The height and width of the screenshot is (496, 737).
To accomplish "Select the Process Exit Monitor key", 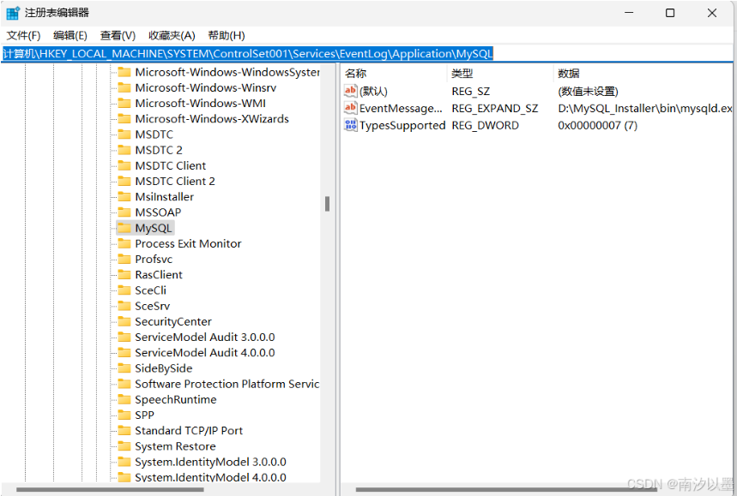I will (188, 244).
